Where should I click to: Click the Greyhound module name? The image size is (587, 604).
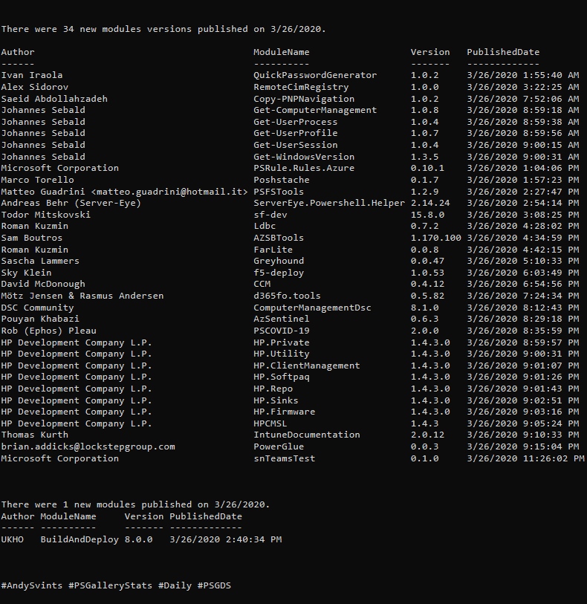coord(279,262)
